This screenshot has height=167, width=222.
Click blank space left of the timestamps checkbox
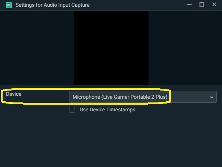[x=35, y=110]
